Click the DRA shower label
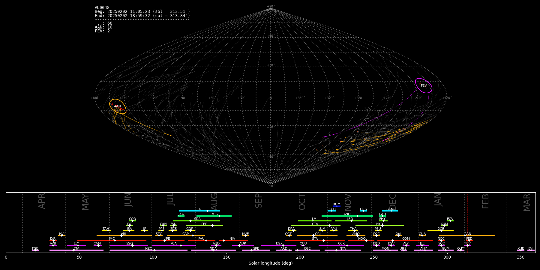This screenshot has height=270, width=540. (291, 229)
